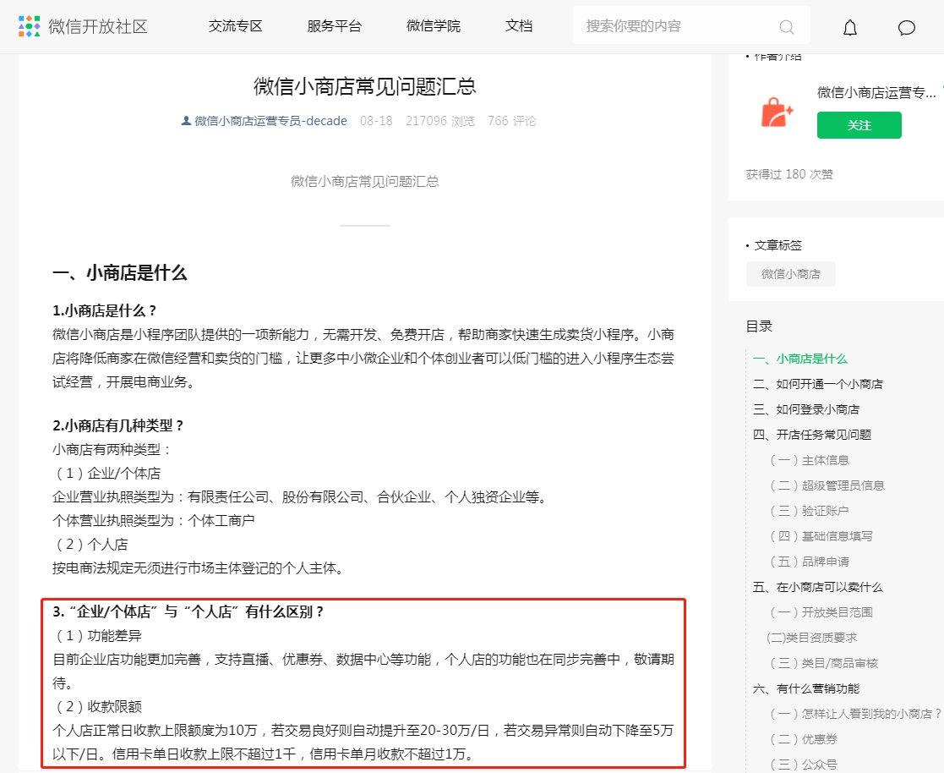Click the section heading 一、小商店是什么

(x=120, y=273)
